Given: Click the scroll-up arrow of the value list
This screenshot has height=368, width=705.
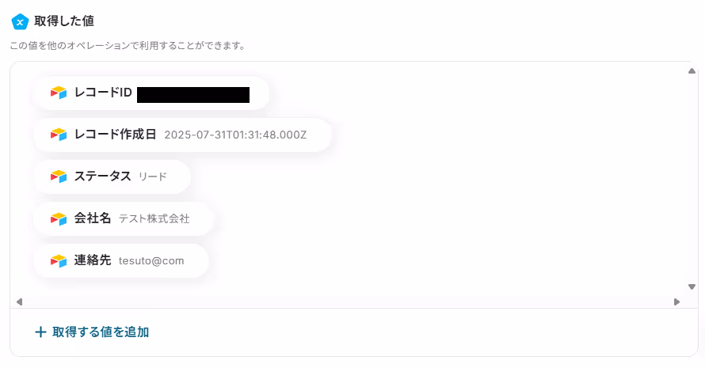Looking at the screenshot, I should [692, 71].
